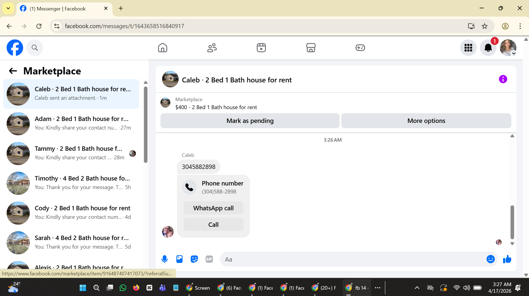Image resolution: width=529 pixels, height=296 pixels.
Task: Click the WhatsApp call button
Action: pos(213,208)
